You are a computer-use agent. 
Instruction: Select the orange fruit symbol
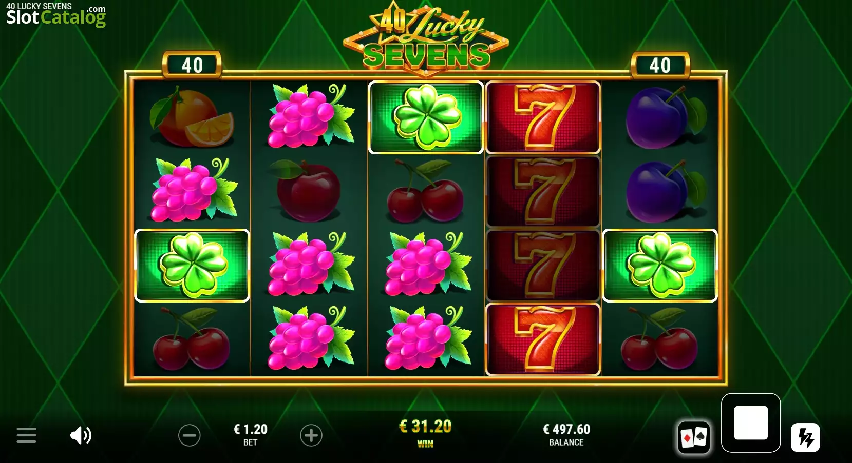(x=192, y=117)
